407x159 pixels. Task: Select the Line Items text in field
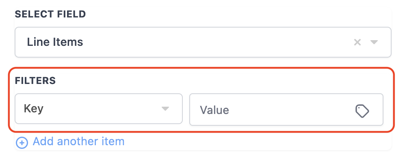(55, 42)
